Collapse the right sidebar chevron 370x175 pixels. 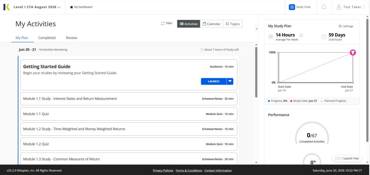(x=257, y=29)
